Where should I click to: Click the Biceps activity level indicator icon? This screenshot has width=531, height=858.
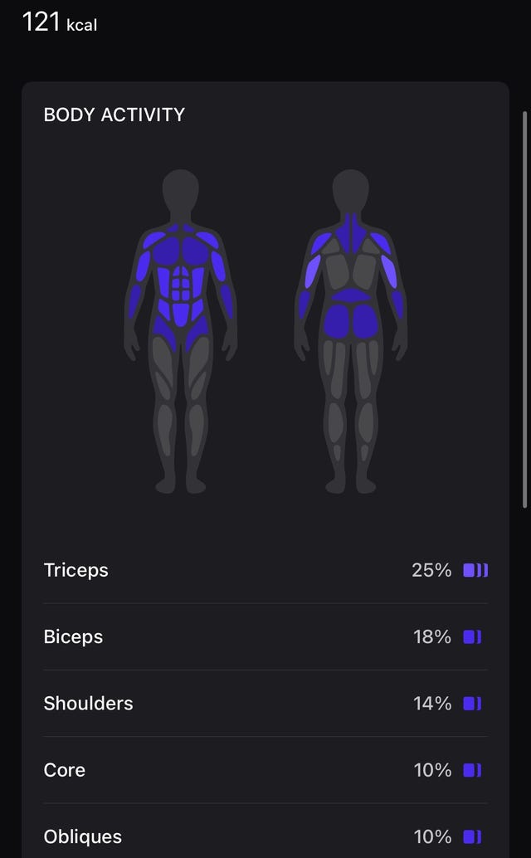pyautogui.click(x=473, y=637)
